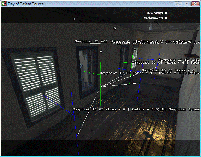Click the window title bar text
Viewport: 201px width, 157px height.
coord(26,4)
